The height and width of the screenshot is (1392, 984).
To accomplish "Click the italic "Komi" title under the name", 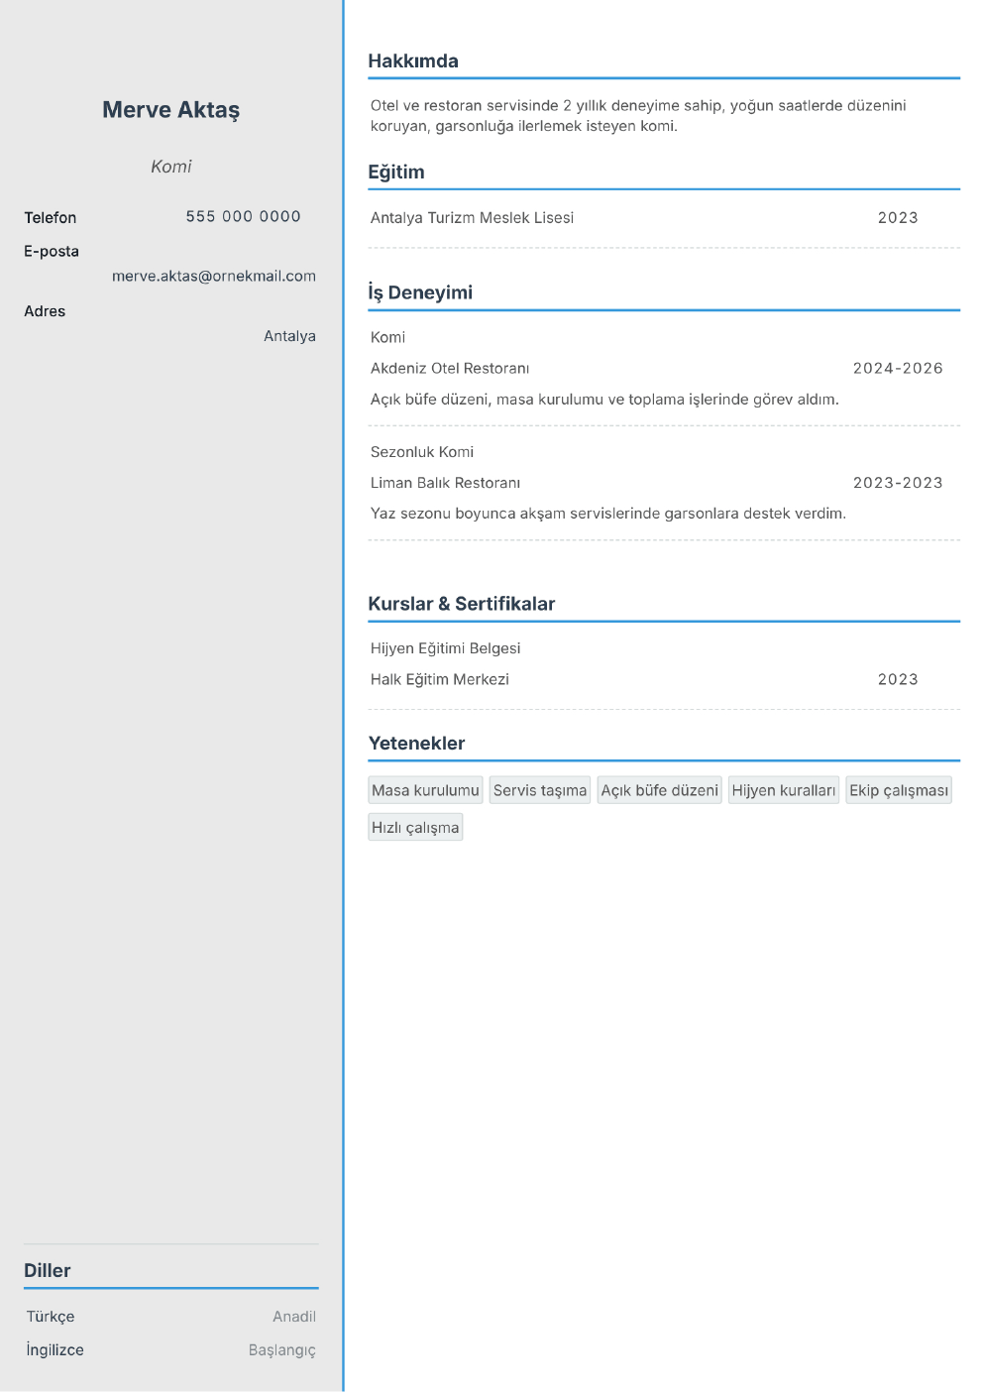I will tap(170, 167).
